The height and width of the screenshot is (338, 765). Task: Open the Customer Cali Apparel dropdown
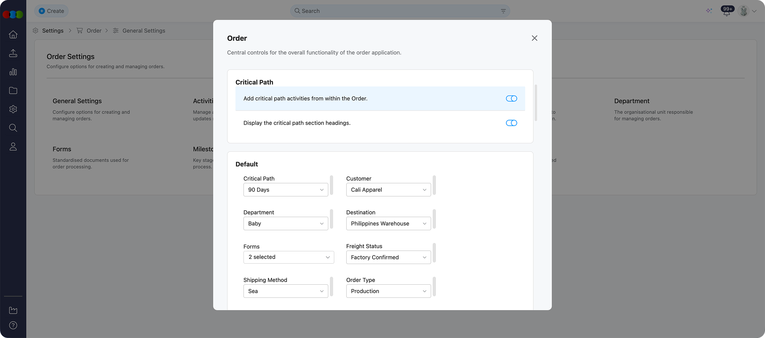pos(388,190)
